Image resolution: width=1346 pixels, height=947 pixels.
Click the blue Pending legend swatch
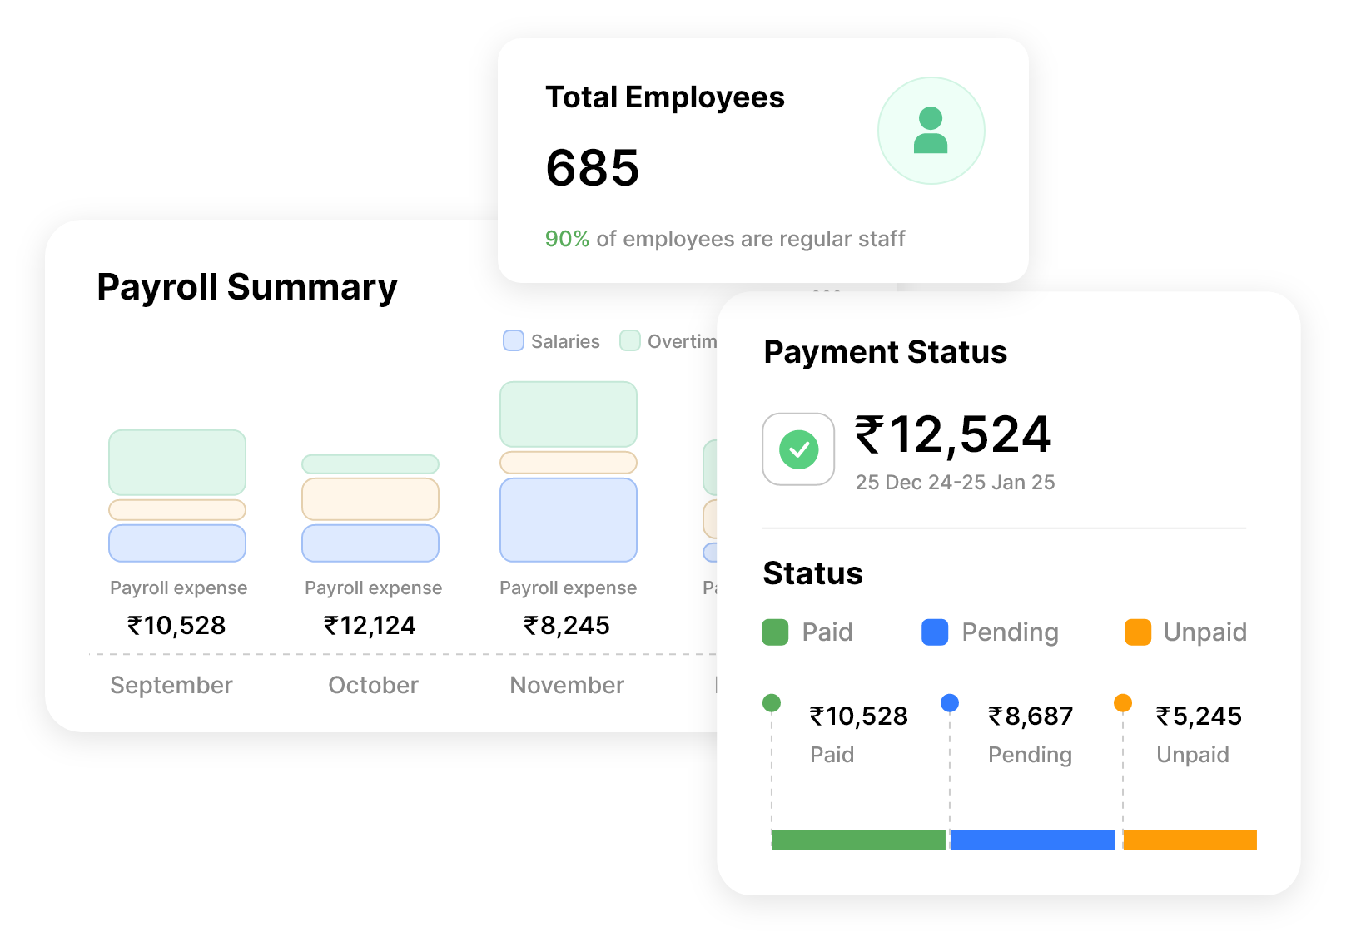click(935, 632)
